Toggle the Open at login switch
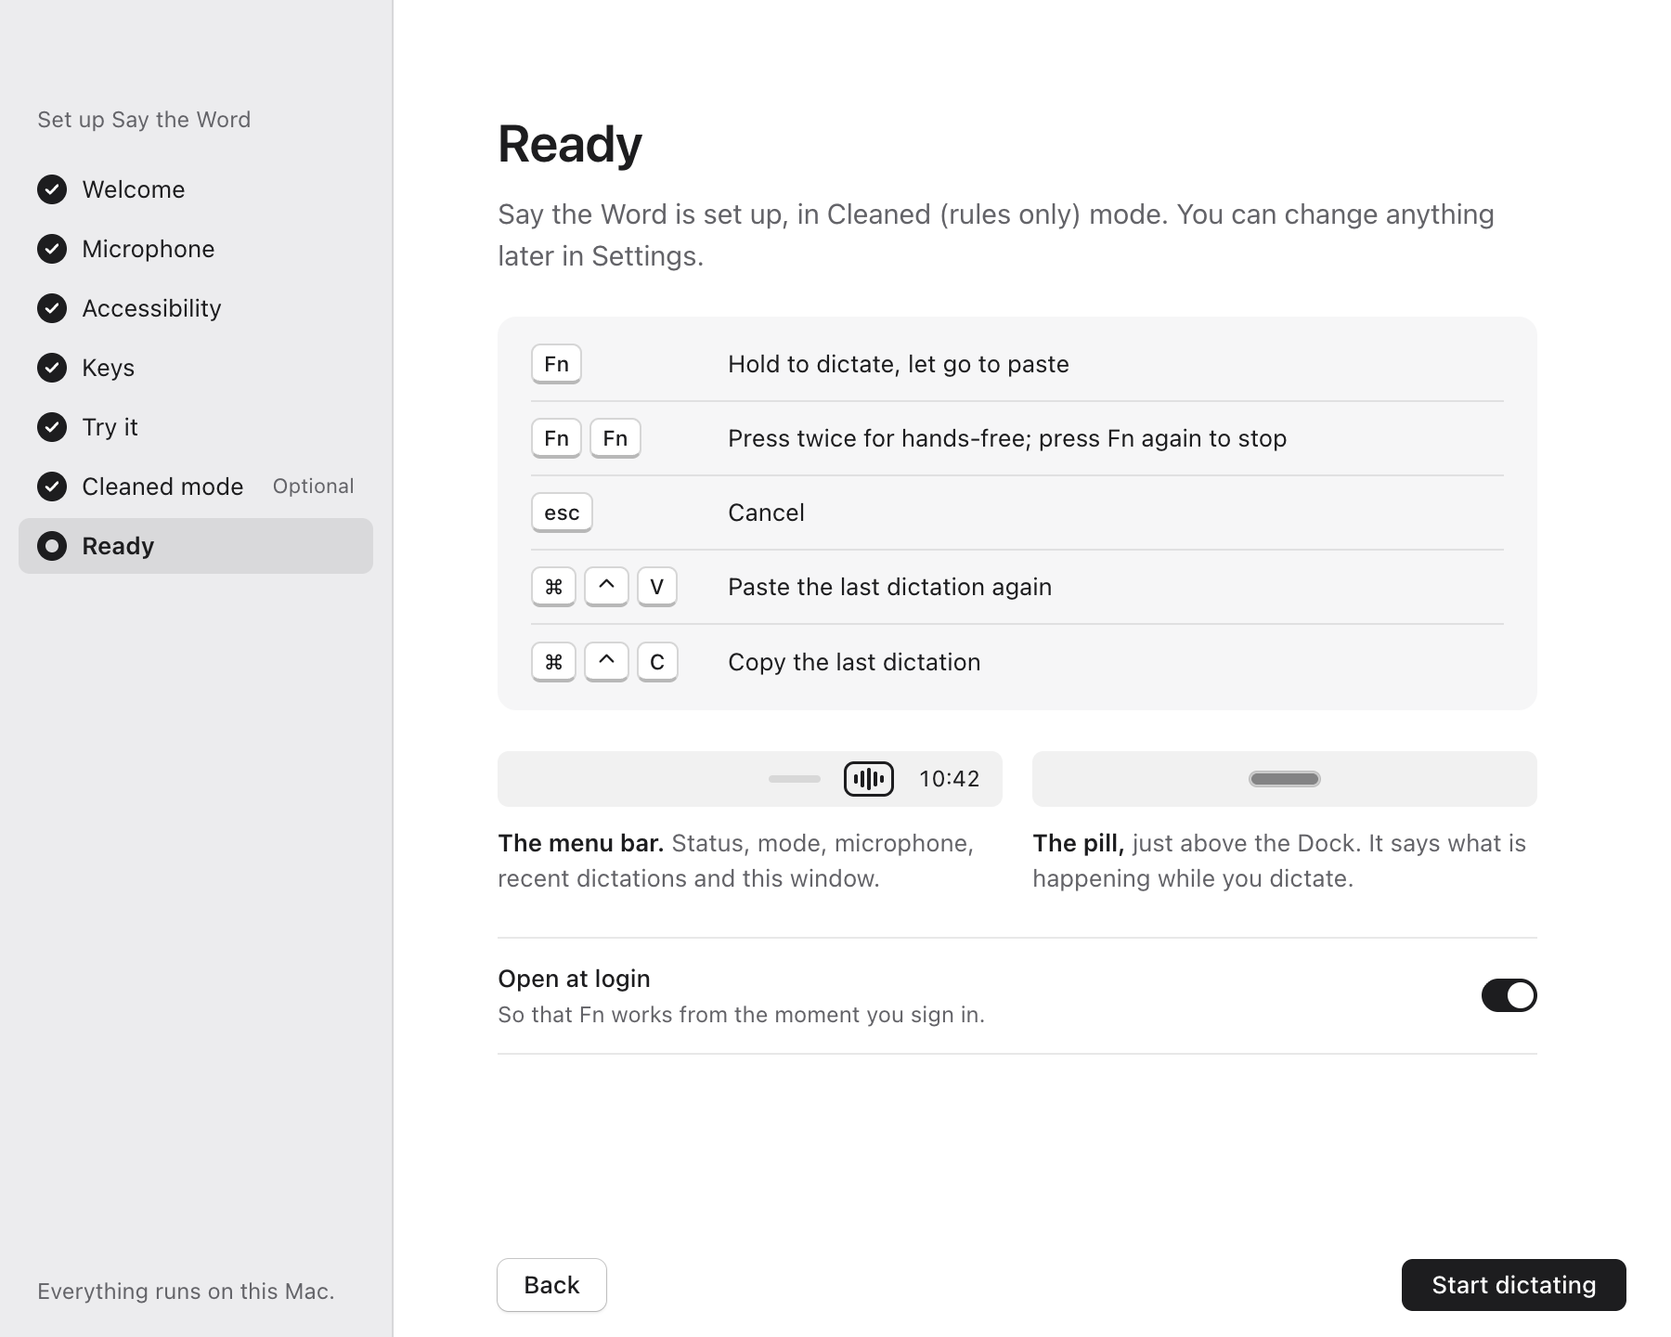This screenshot has width=1671, height=1337. tap(1509, 995)
